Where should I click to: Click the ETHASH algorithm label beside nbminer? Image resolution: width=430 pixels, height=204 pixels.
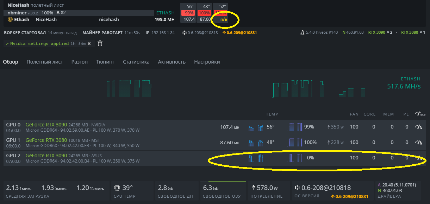[165, 13]
